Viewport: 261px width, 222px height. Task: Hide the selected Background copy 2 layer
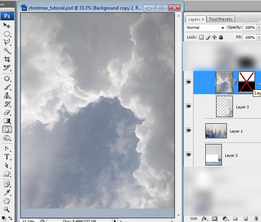[x=188, y=82]
